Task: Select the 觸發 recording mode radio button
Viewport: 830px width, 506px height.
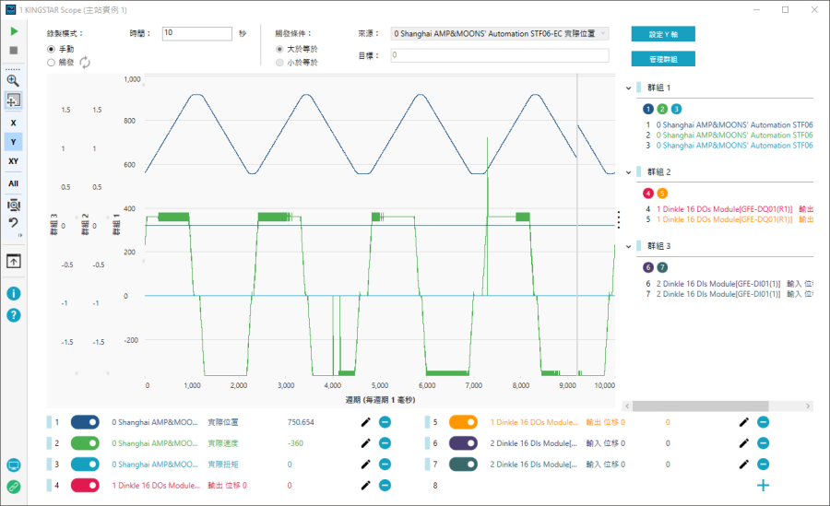Action: [52, 63]
